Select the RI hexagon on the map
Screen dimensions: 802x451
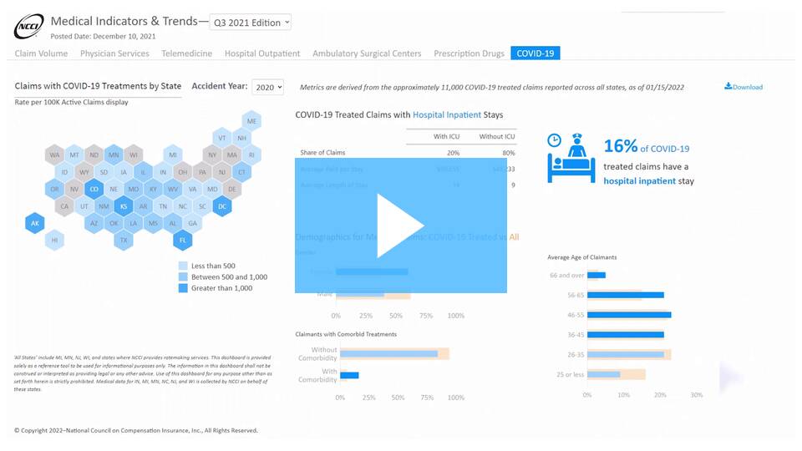tap(251, 155)
